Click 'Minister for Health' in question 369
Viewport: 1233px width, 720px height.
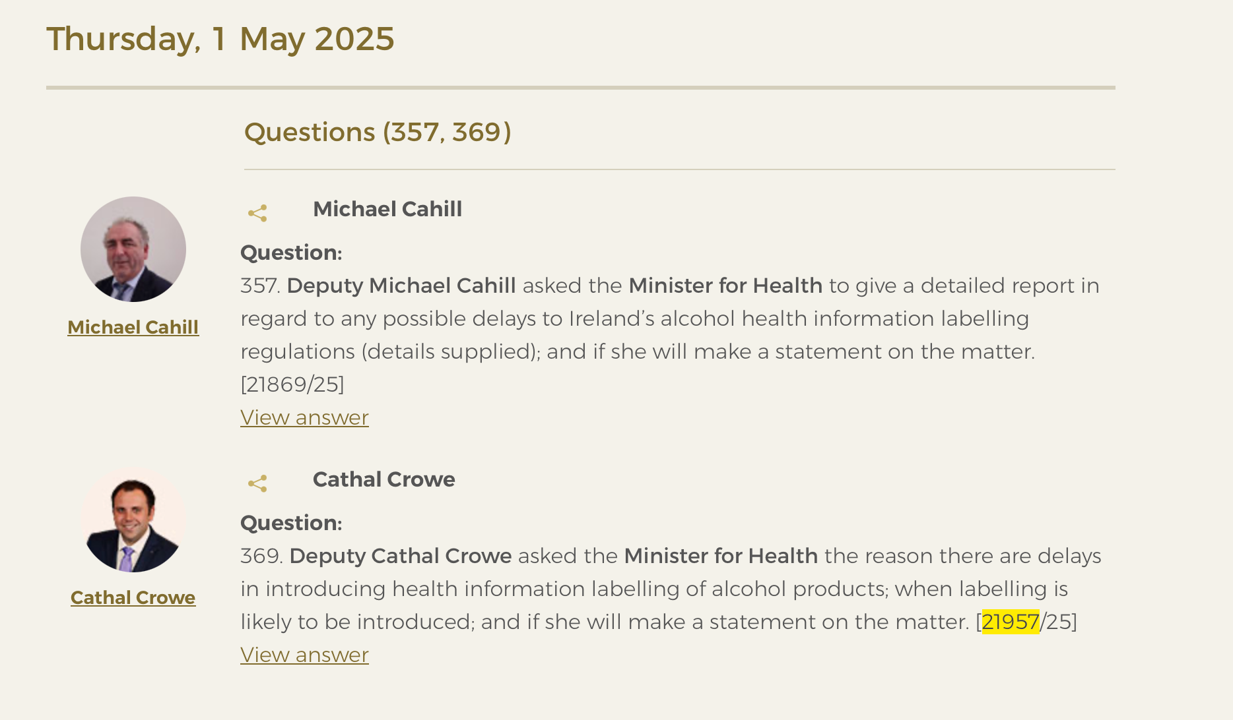tap(721, 556)
